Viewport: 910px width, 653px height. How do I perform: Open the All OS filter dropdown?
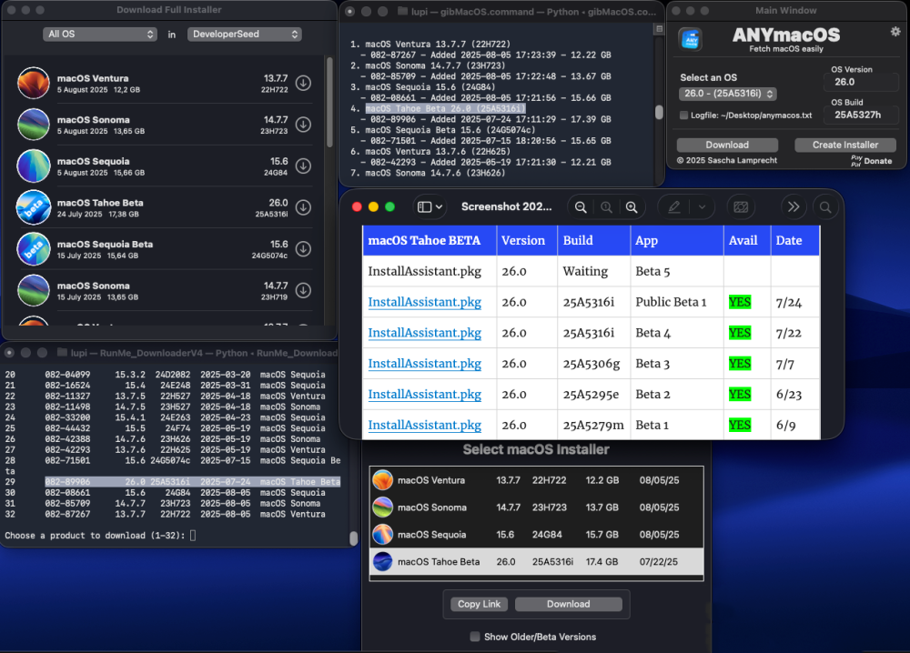pos(100,35)
